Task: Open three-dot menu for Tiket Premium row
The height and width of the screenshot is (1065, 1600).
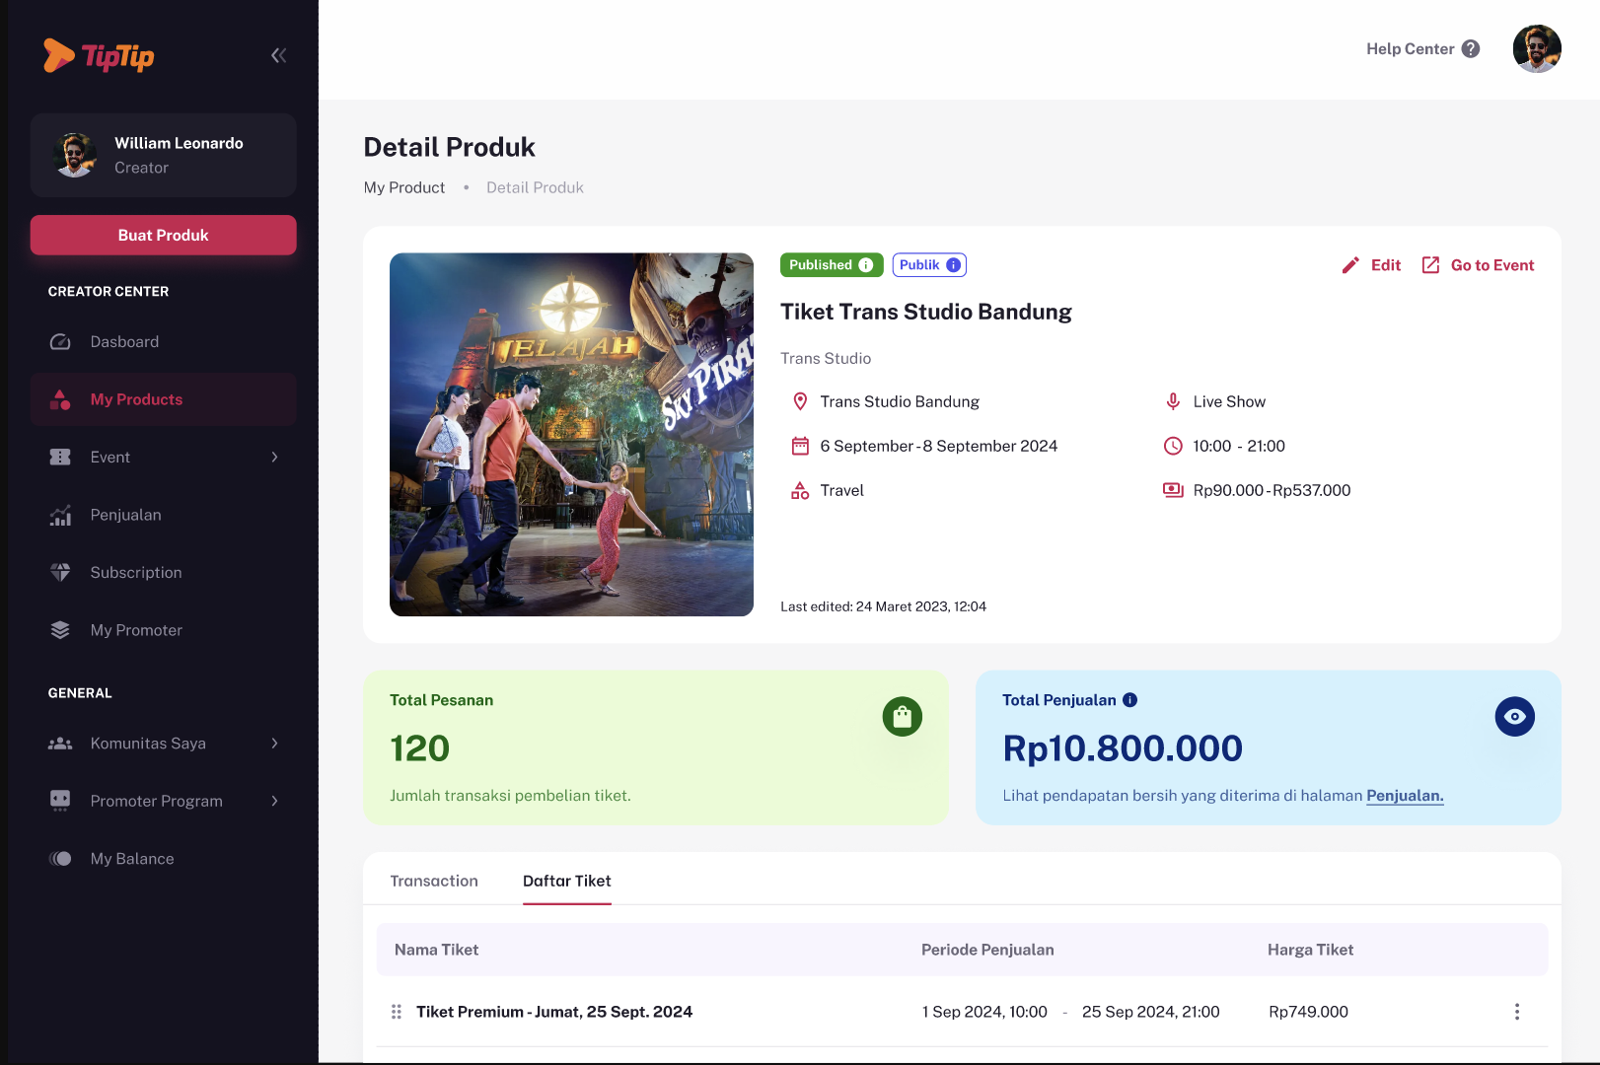Action: pos(1516,1012)
